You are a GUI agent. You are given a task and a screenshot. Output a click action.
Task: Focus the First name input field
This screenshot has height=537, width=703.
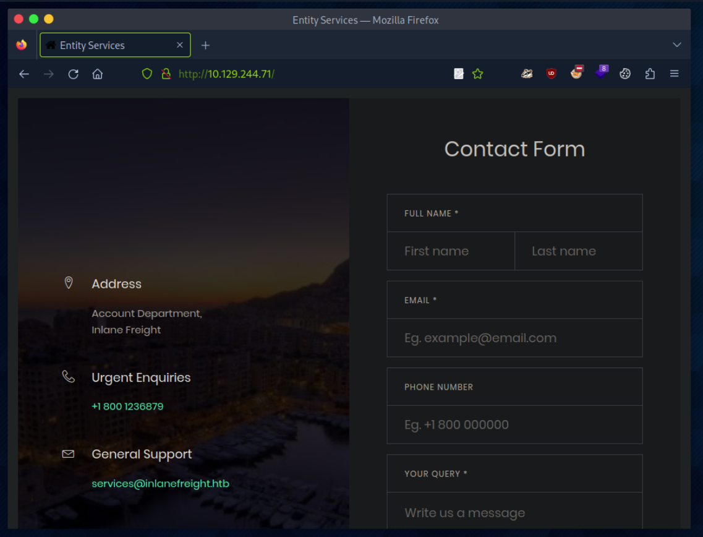(x=451, y=251)
